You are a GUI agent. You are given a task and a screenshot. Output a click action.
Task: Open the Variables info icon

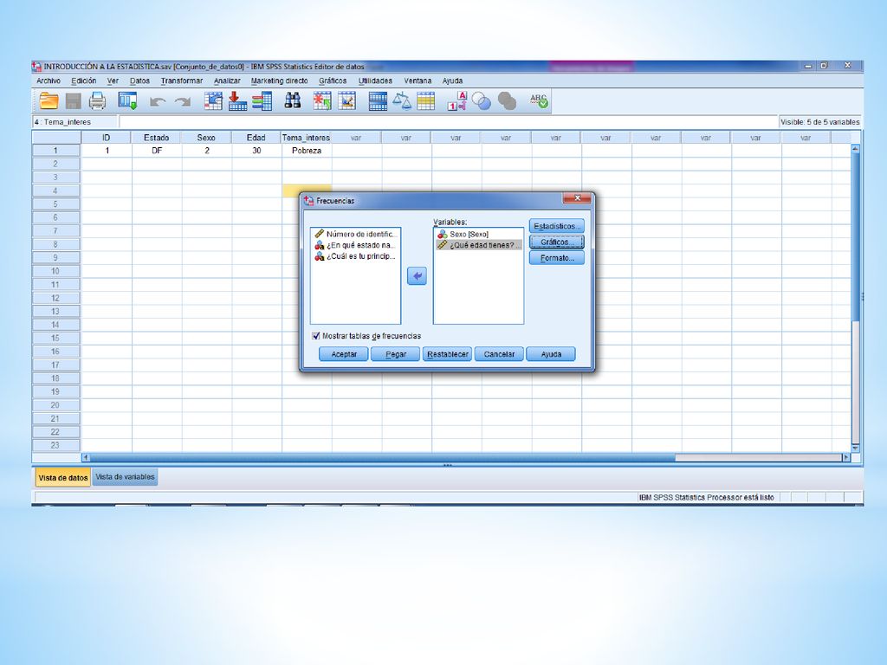tap(262, 101)
